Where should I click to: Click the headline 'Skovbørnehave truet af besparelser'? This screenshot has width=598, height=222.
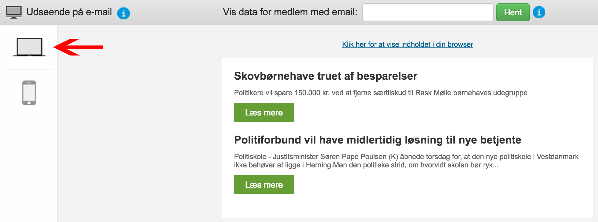tap(326, 76)
